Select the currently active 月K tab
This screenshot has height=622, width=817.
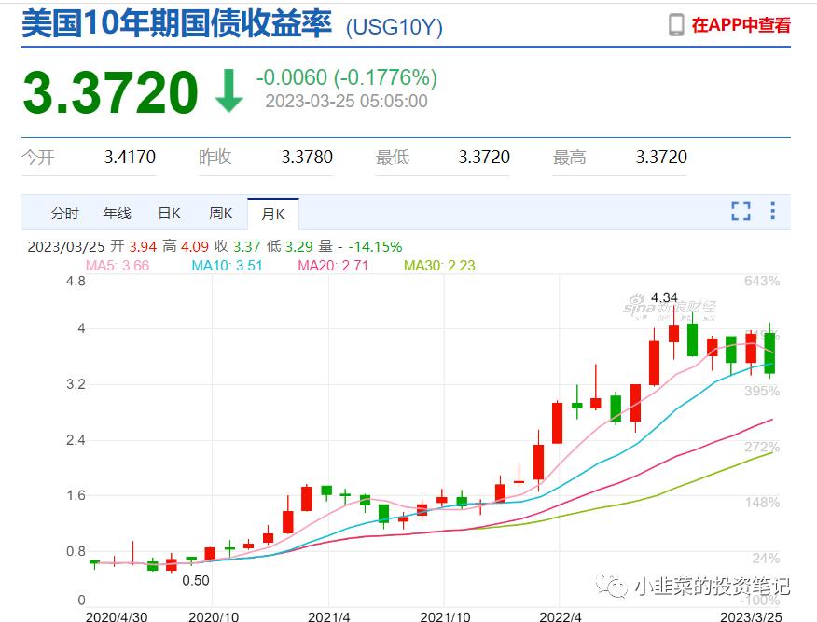coord(272,213)
